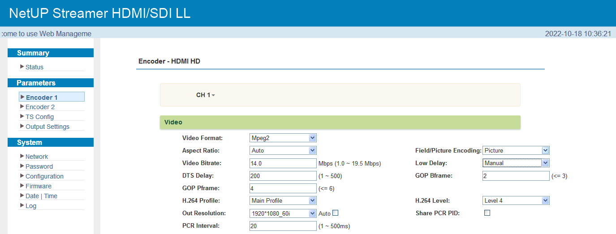Click the arrow icon beside Log
616x234 pixels.
pos(22,205)
